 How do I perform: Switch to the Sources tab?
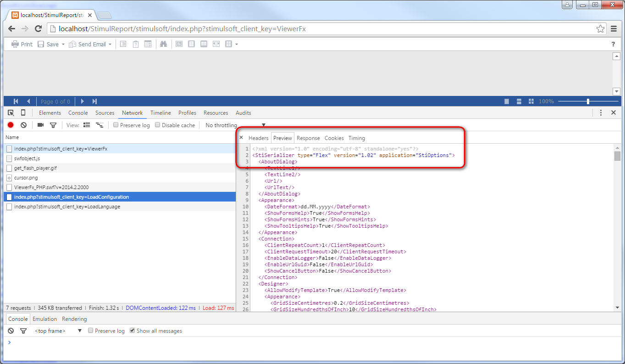tap(105, 113)
